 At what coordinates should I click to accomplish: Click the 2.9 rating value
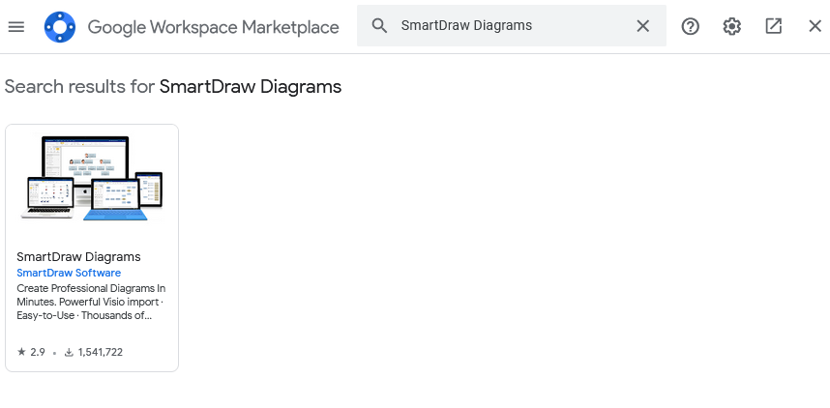coord(38,352)
